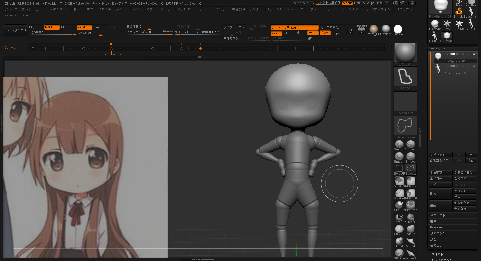The height and width of the screenshot is (261, 481).
Task: Toggle the symmetry use button
Action: [294, 27]
